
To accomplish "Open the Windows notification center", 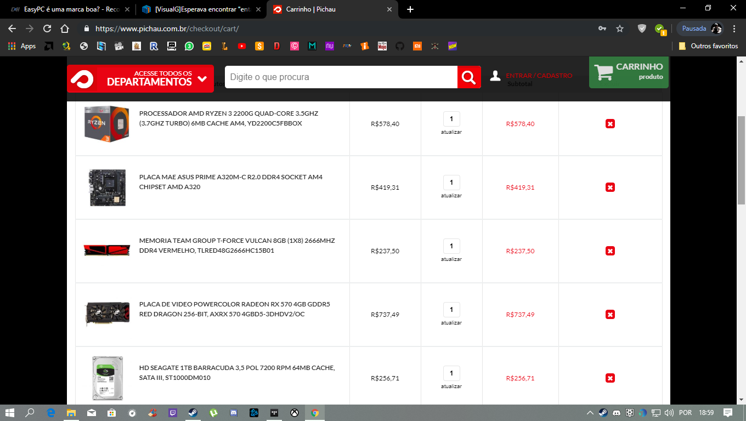I will pyautogui.click(x=728, y=412).
